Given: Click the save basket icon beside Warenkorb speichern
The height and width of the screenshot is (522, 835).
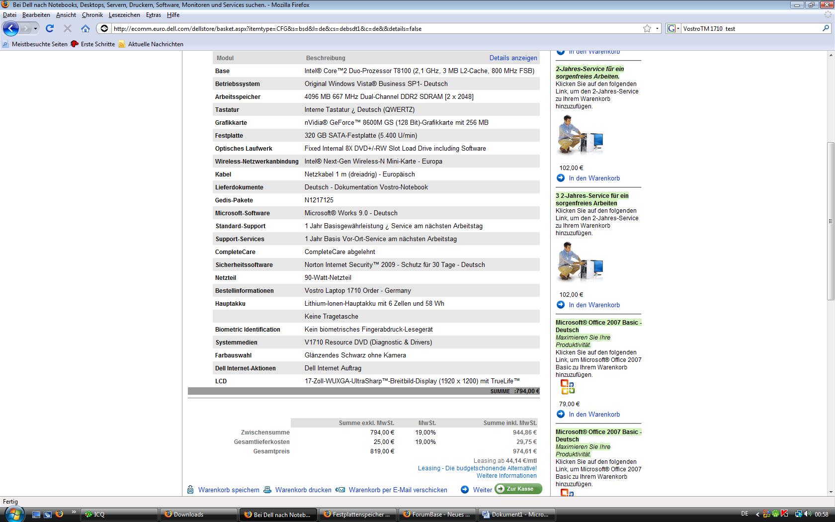Looking at the screenshot, I should click(x=190, y=490).
